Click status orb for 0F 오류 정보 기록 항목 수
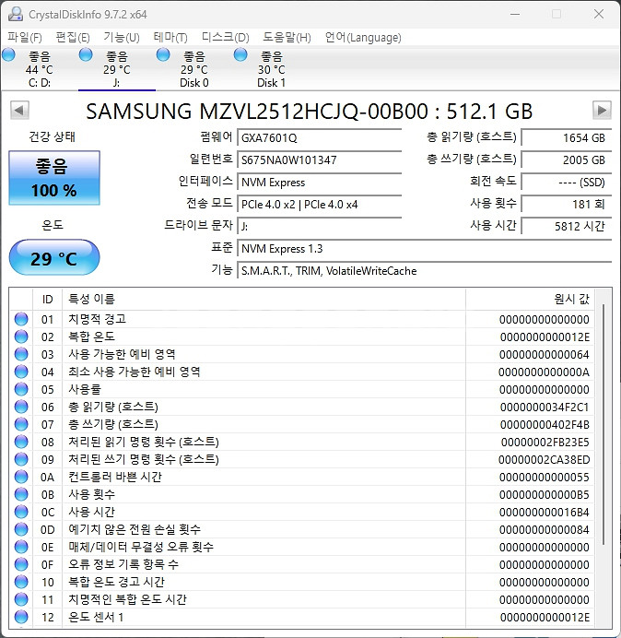Screen dimensions: 621x638 [x=21, y=564]
